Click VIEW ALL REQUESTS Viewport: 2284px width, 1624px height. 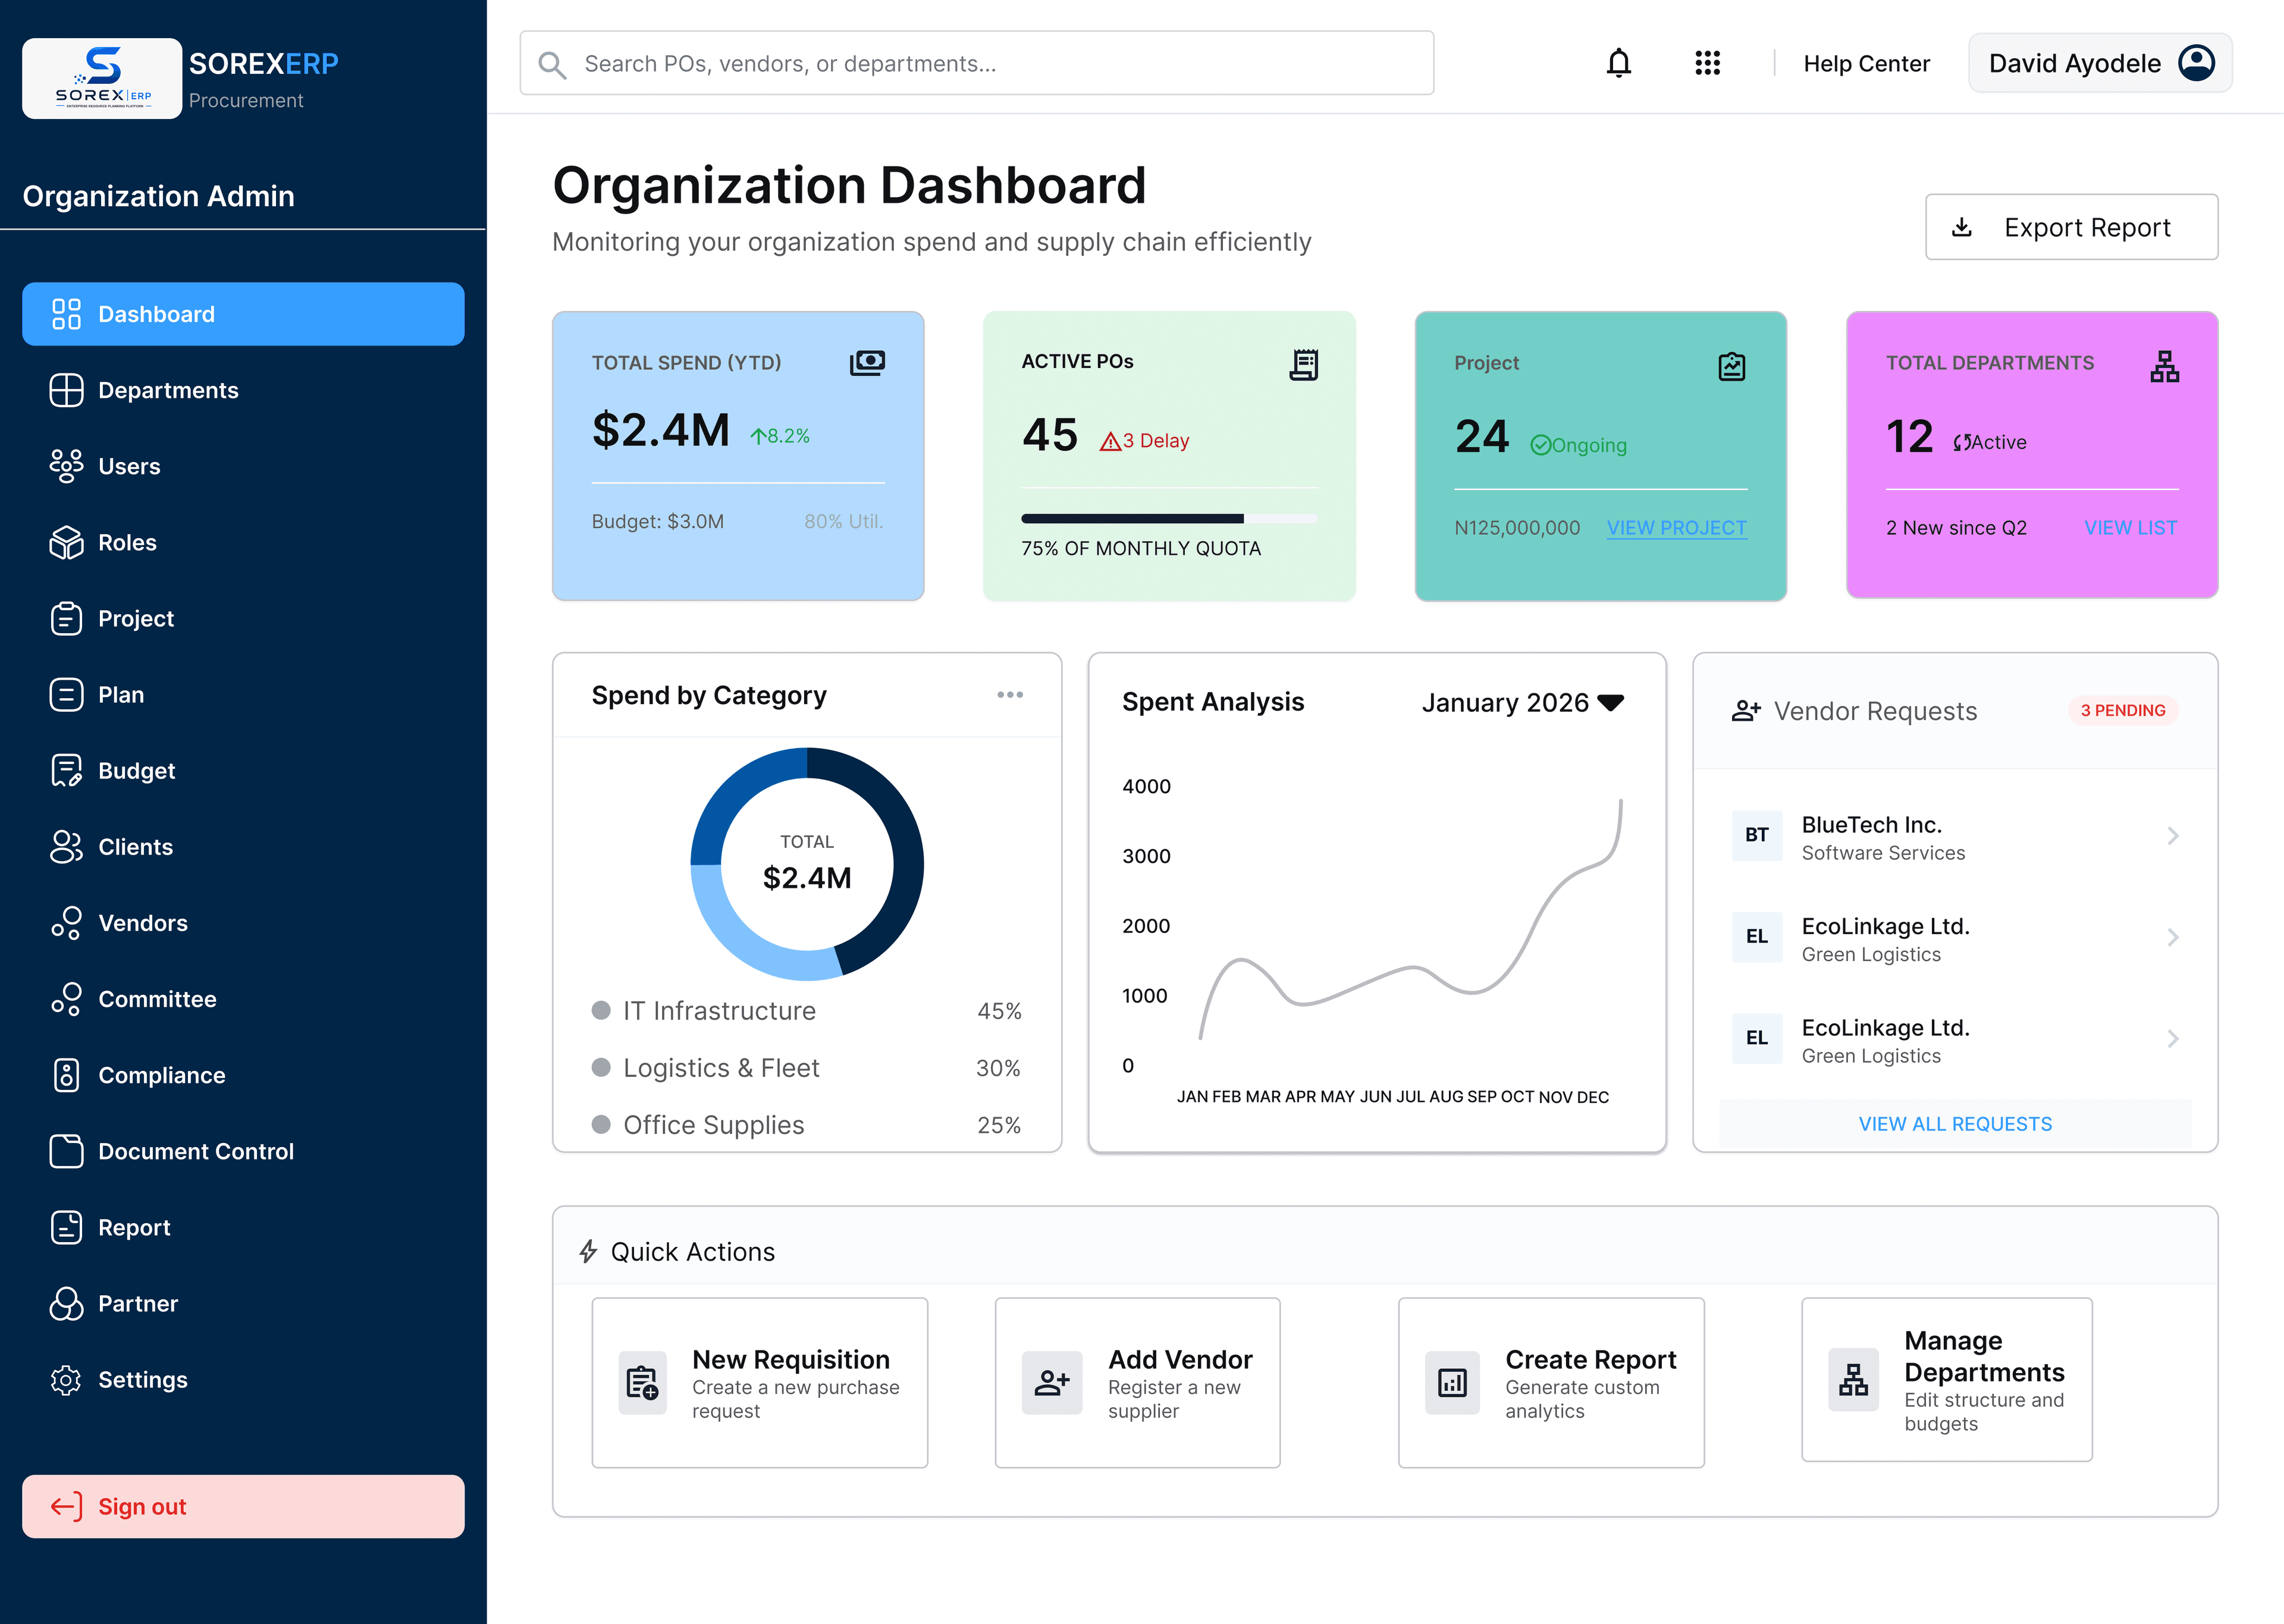tap(1954, 1123)
